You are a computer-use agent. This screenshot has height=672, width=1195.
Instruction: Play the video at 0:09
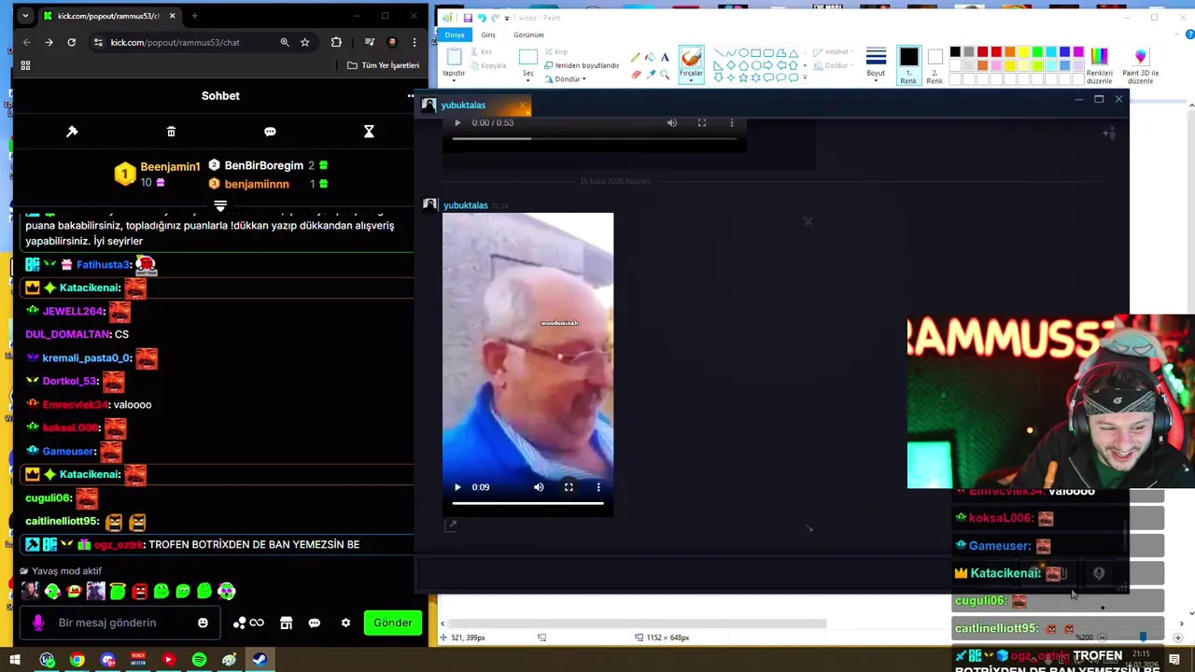(x=457, y=487)
